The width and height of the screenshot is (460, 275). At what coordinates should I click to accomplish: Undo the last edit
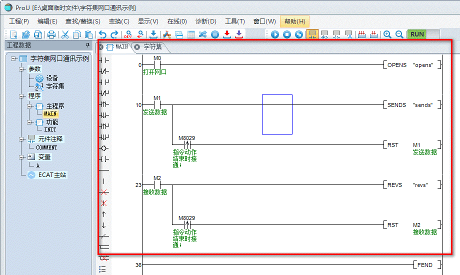tap(102, 34)
